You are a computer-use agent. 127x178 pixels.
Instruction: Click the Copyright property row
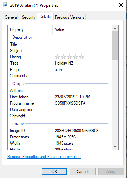pos(59,116)
